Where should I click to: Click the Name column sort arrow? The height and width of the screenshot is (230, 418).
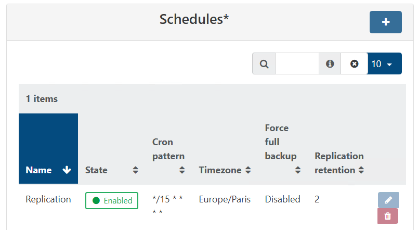pos(67,170)
